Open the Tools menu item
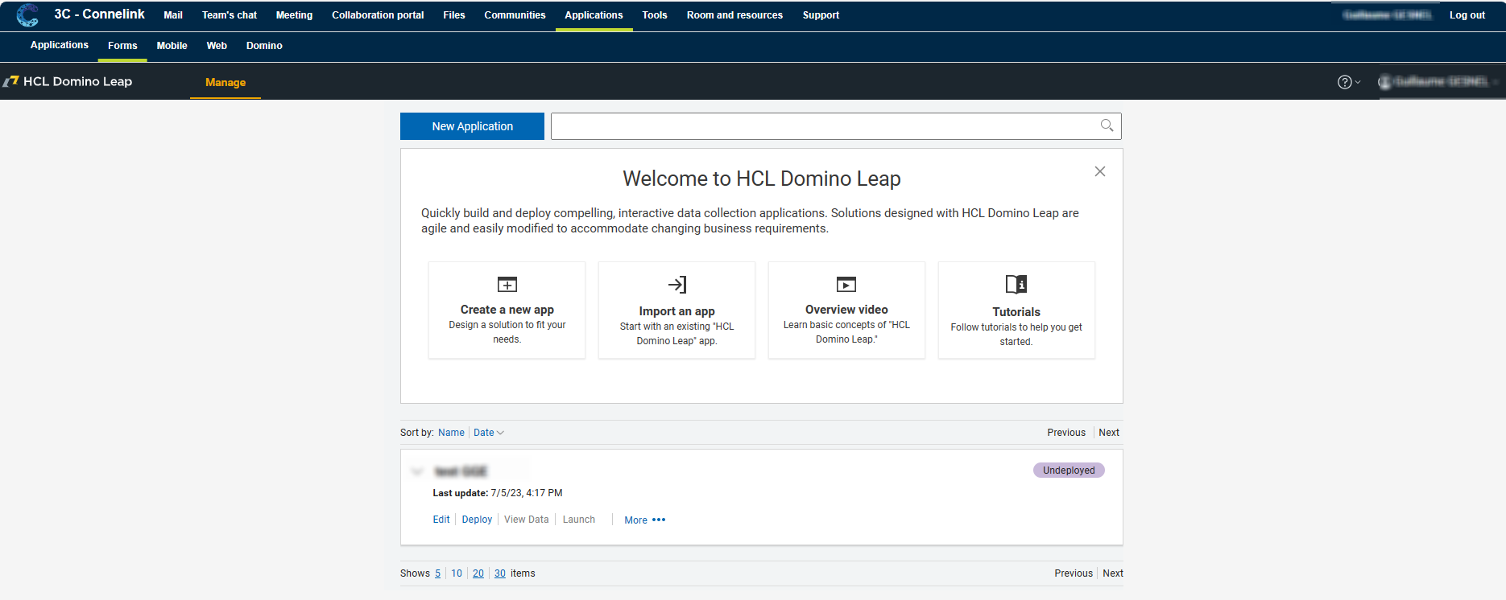 pos(655,15)
